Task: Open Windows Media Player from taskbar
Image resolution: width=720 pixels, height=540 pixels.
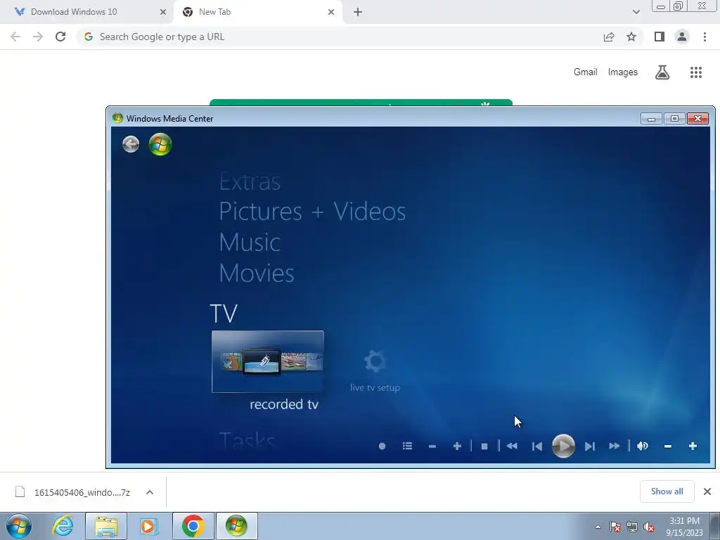Action: pyautogui.click(x=149, y=526)
